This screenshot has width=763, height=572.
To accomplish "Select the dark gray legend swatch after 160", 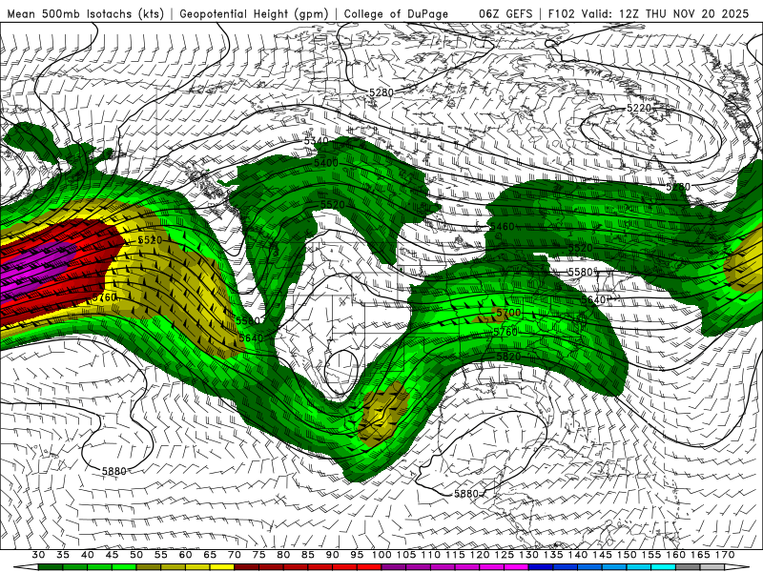I will [688, 567].
